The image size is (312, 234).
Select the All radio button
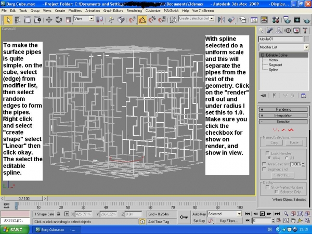287,158
